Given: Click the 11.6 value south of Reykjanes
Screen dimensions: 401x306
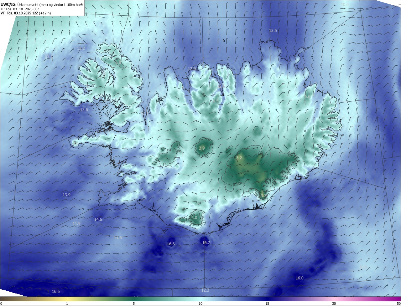Looking at the screenshot, I should click(x=118, y=237).
